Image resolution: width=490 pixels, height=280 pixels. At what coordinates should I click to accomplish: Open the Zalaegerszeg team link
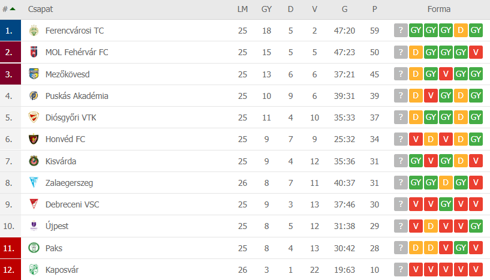[69, 183]
